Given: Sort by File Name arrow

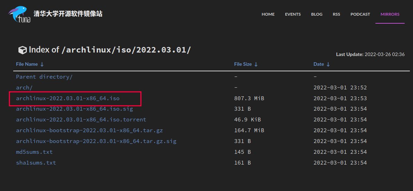Looking at the screenshot, I should coord(42,64).
